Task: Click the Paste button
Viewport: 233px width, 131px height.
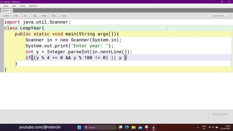Action: (x=44, y=16)
